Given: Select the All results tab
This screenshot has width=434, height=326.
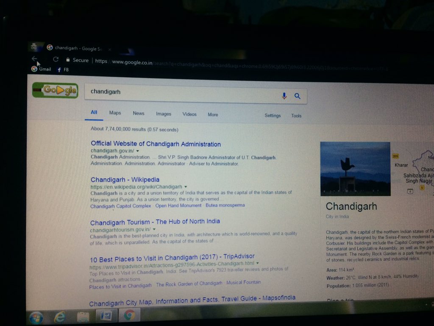Looking at the screenshot, I should coord(94,112).
